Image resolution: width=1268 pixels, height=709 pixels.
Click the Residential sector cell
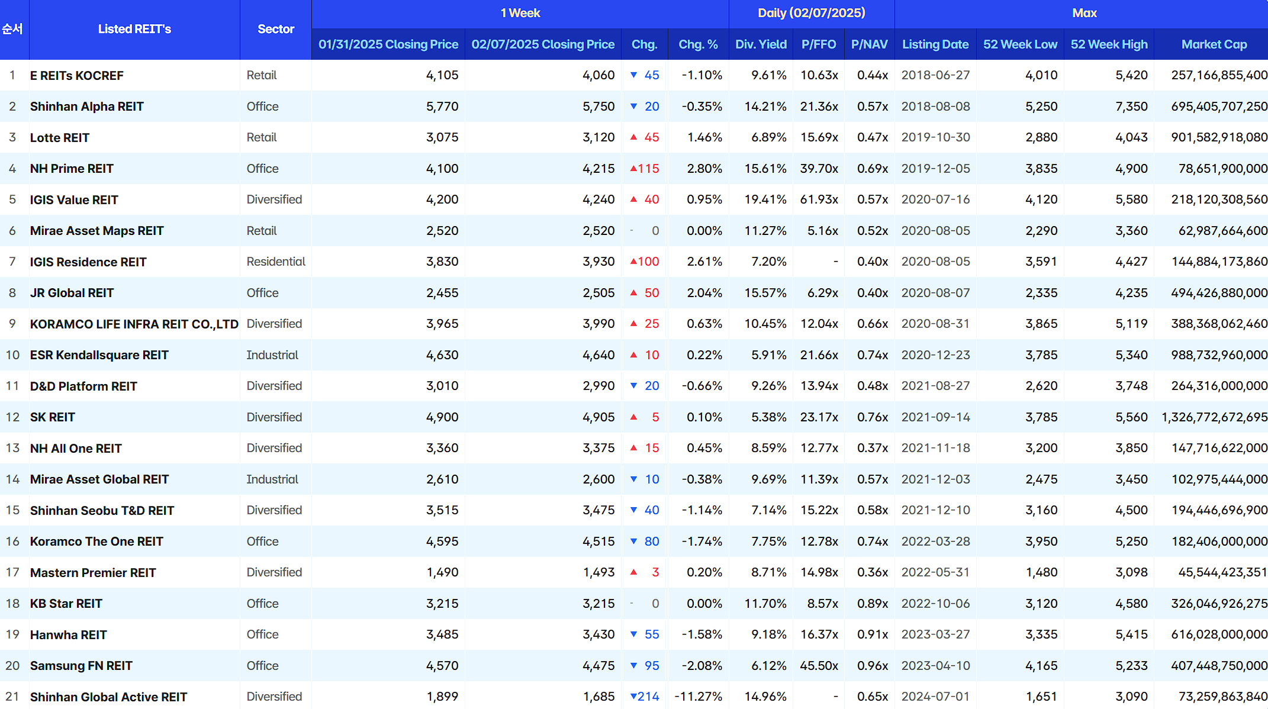pyautogui.click(x=276, y=262)
